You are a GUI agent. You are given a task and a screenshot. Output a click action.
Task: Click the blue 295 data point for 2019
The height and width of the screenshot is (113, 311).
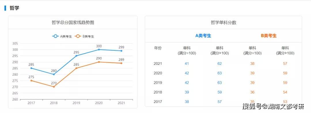click(x=76, y=56)
